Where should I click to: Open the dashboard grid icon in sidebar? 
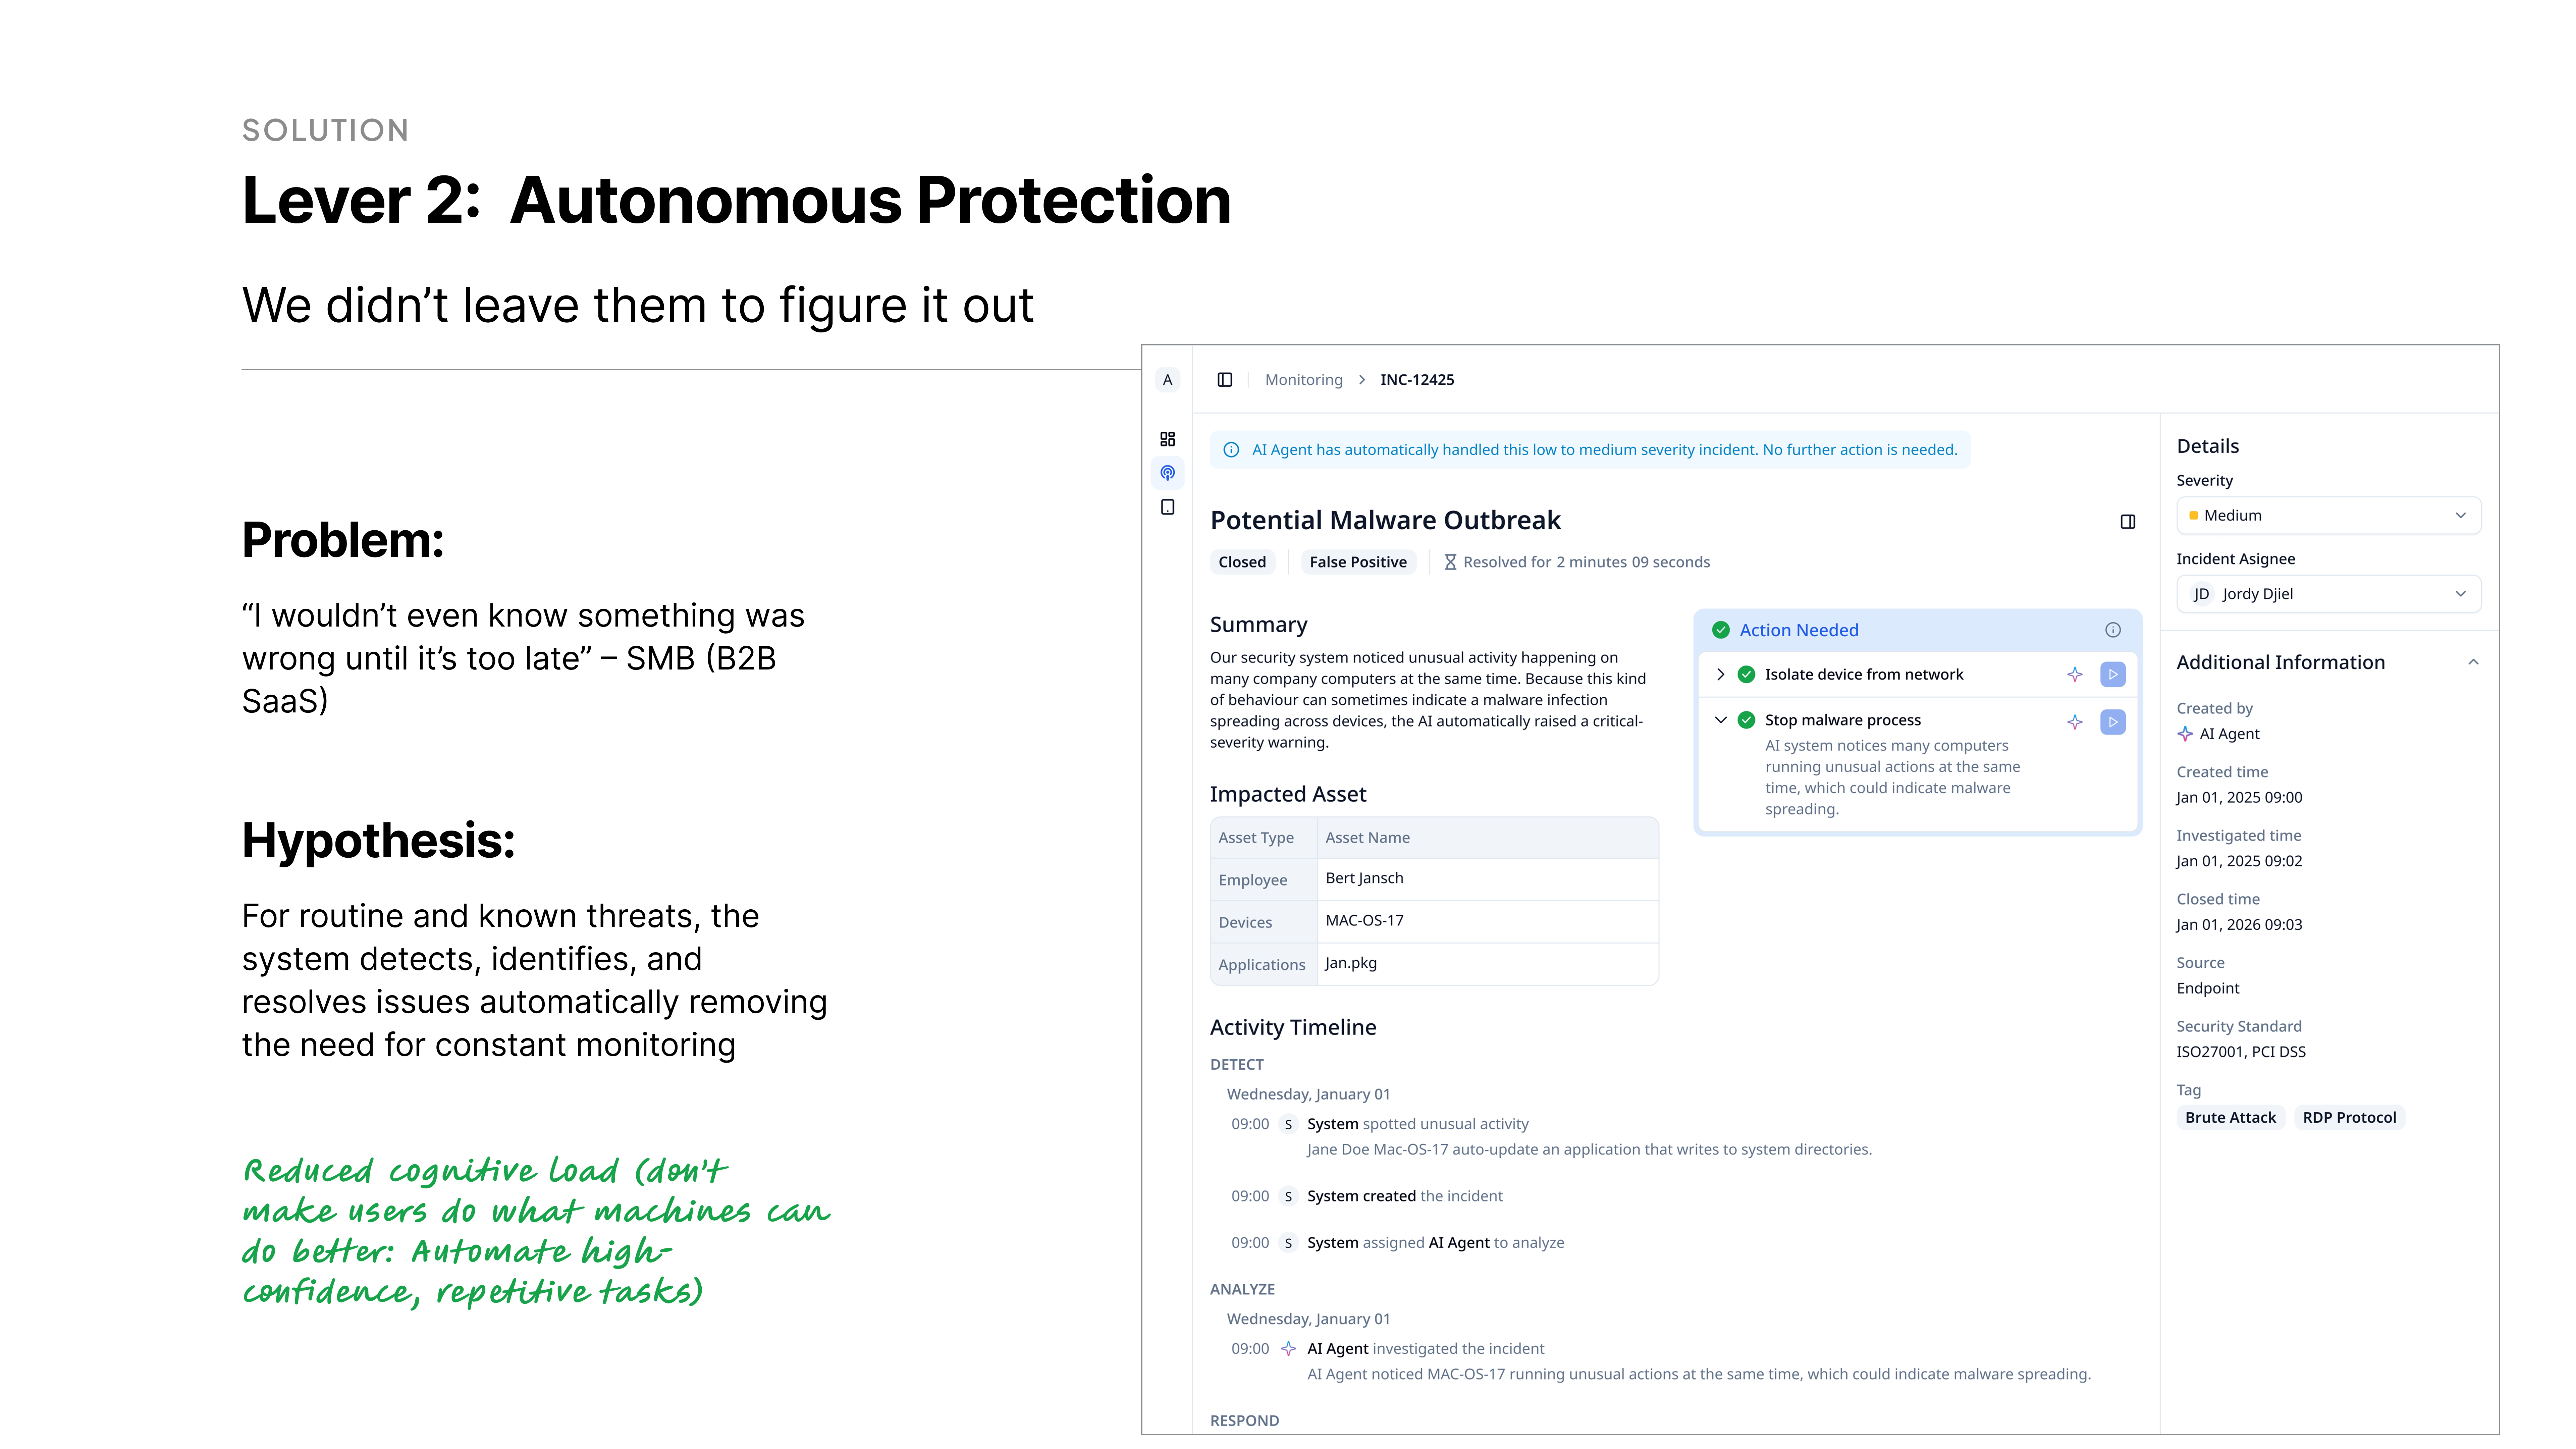click(x=1167, y=439)
